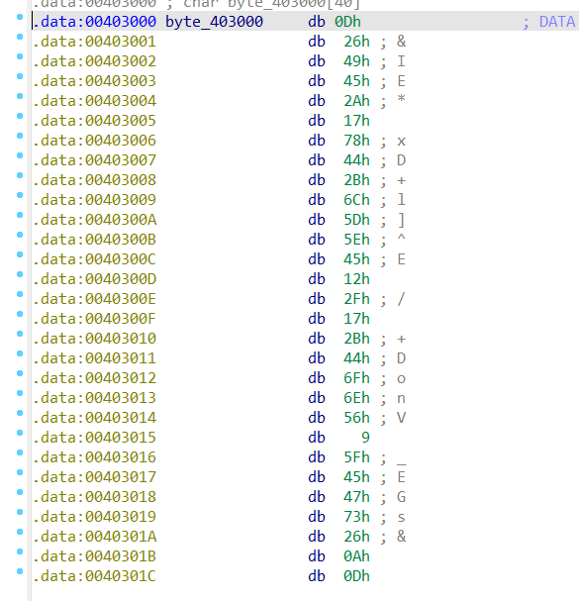Click the 0Dh value at address 0040301C
This screenshot has height=601, width=579.
[x=356, y=576]
